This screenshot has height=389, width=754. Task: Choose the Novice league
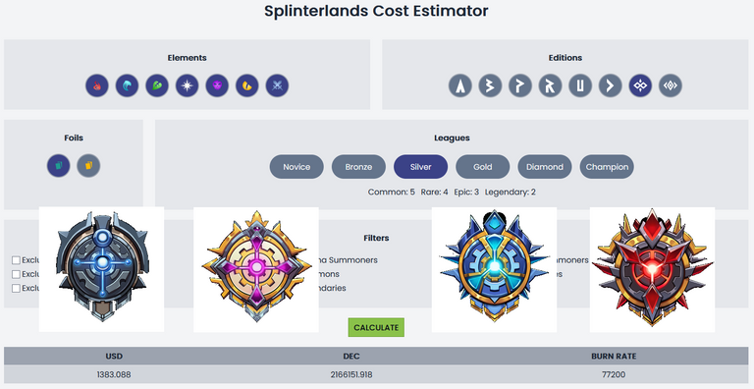point(296,167)
